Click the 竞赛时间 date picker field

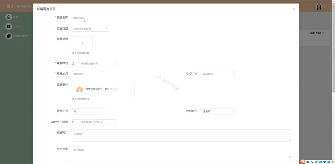tap(94, 64)
